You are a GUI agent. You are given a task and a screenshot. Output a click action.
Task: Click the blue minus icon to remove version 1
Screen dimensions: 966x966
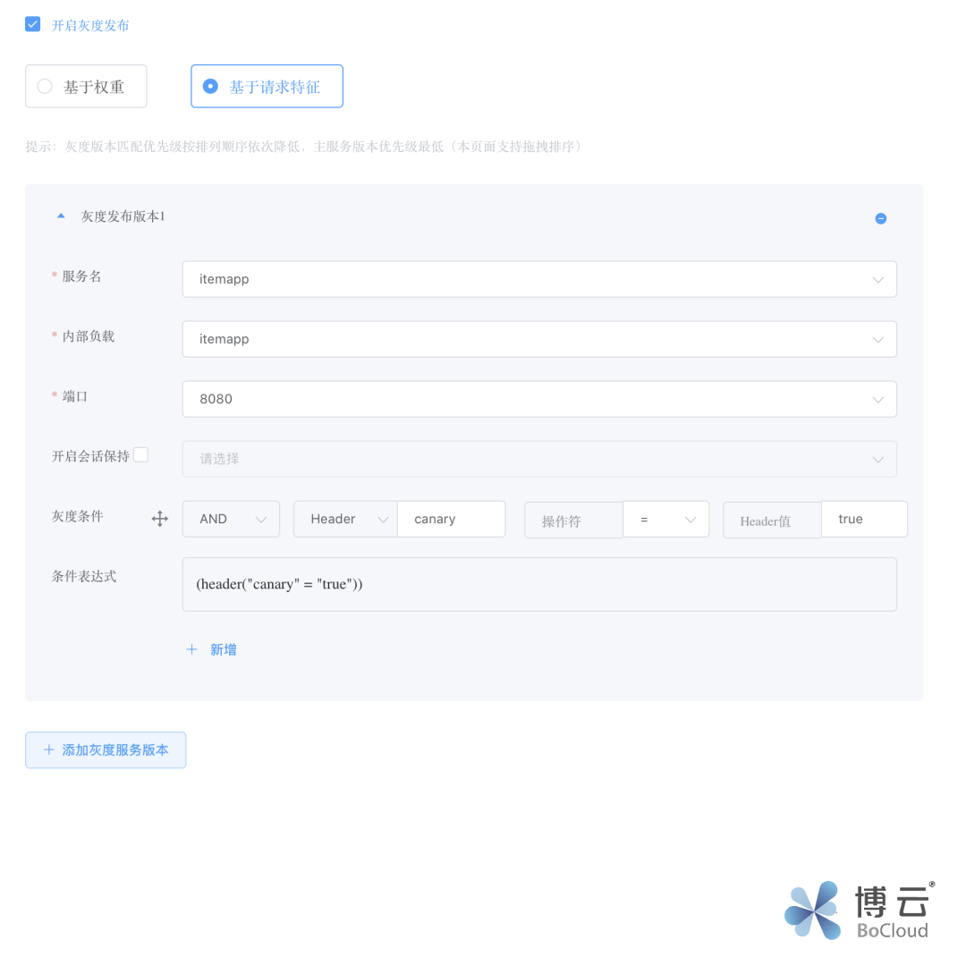point(881,218)
